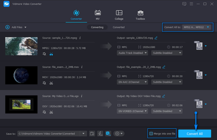Screen dimensions: 217x140
Task: Open the Toolbox tab
Action: click(x=140, y=15)
